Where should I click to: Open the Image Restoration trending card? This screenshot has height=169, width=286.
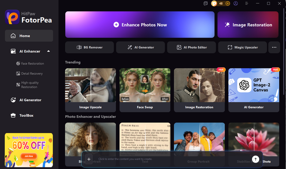pos(199,90)
